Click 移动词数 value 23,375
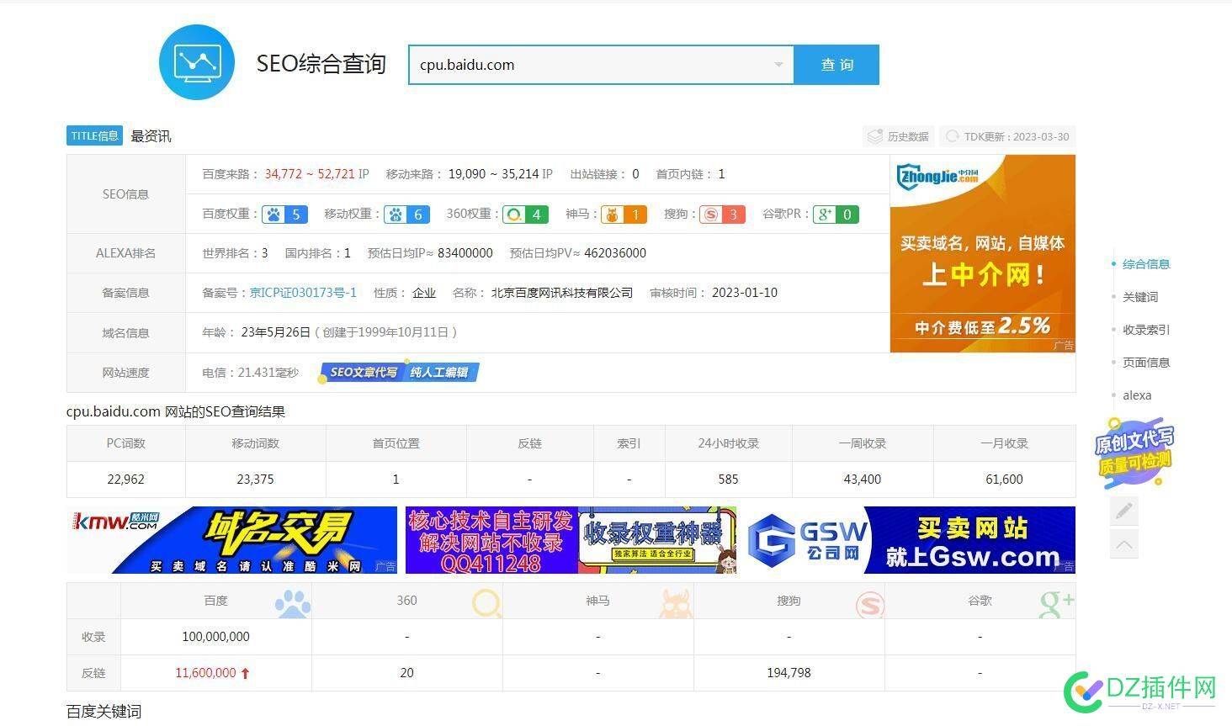Screen dimensions: 1232x726 pos(255,480)
